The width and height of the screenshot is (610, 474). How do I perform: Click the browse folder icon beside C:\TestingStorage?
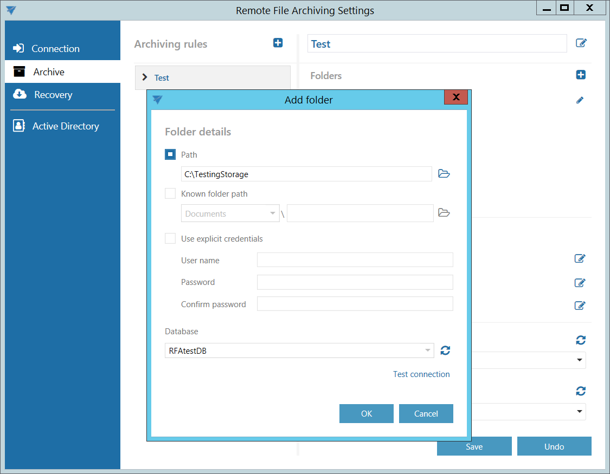tap(444, 174)
